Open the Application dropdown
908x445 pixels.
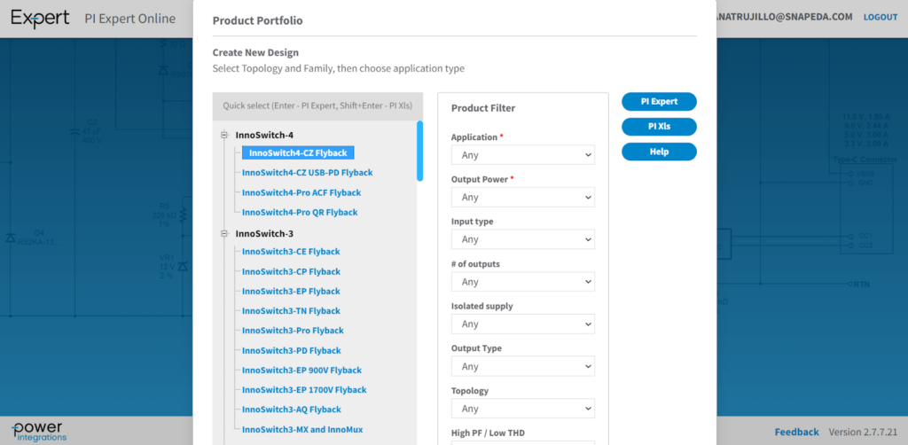tap(523, 155)
